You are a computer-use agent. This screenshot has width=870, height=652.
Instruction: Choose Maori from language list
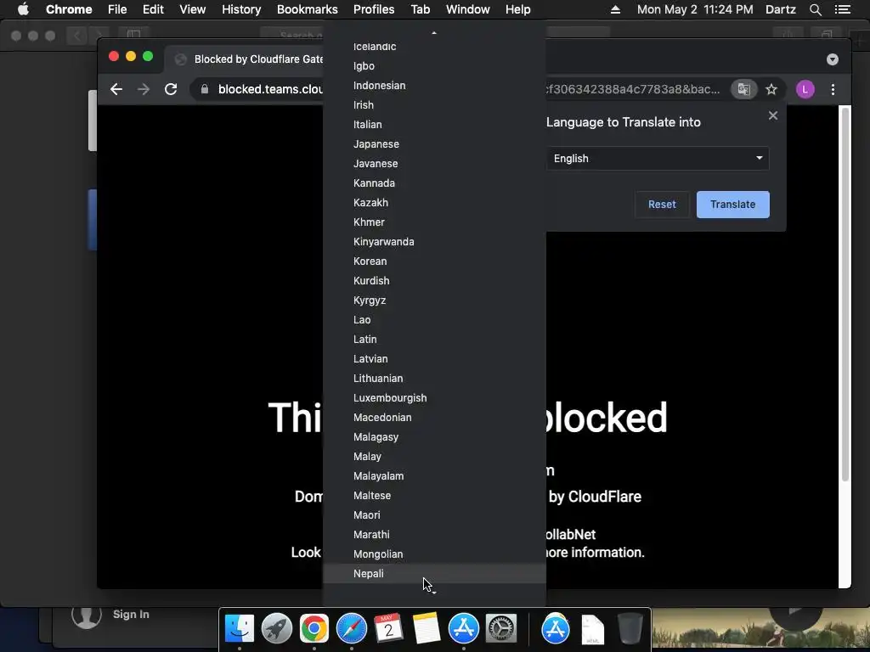(x=434, y=515)
